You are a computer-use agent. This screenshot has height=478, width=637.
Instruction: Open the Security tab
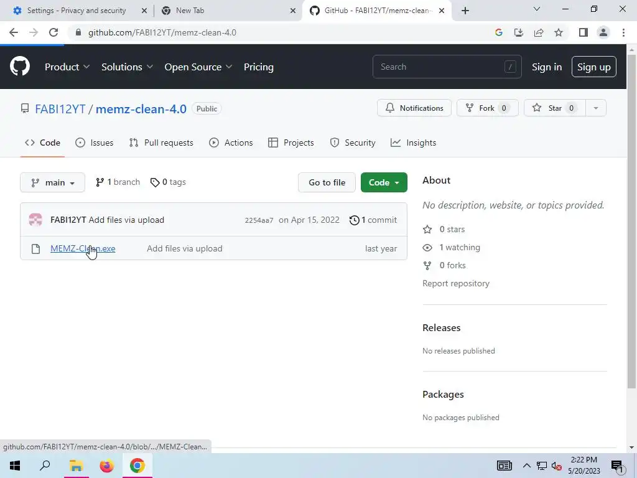352,143
